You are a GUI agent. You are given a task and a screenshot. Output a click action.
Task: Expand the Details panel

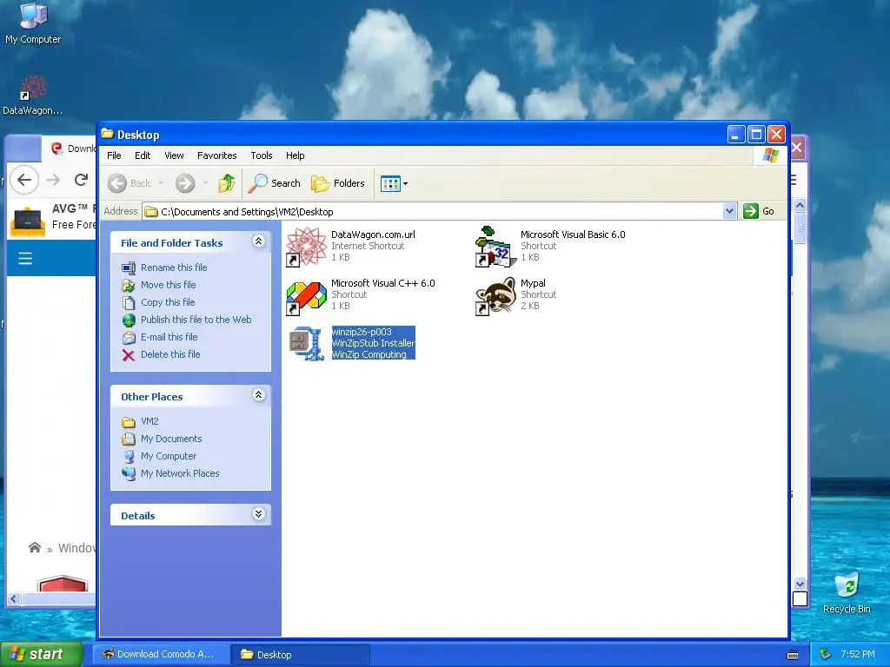point(258,514)
